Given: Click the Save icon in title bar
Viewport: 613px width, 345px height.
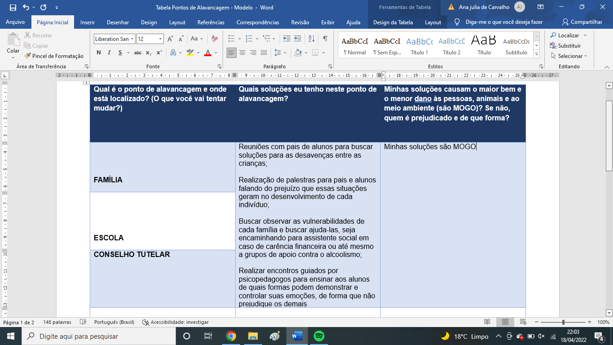Looking at the screenshot, I should (13, 7).
